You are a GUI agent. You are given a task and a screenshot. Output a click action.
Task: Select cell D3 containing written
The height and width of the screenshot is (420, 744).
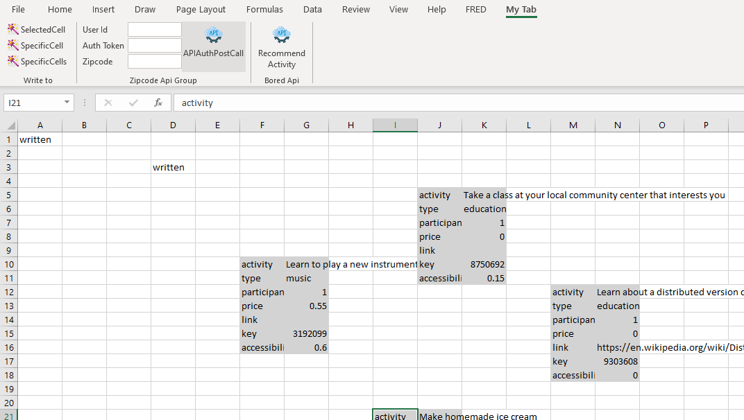[174, 167]
